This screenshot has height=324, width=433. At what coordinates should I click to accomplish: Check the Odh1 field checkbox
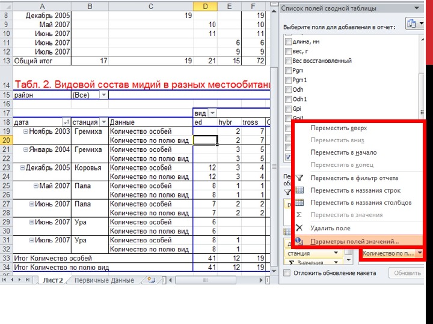(x=288, y=99)
